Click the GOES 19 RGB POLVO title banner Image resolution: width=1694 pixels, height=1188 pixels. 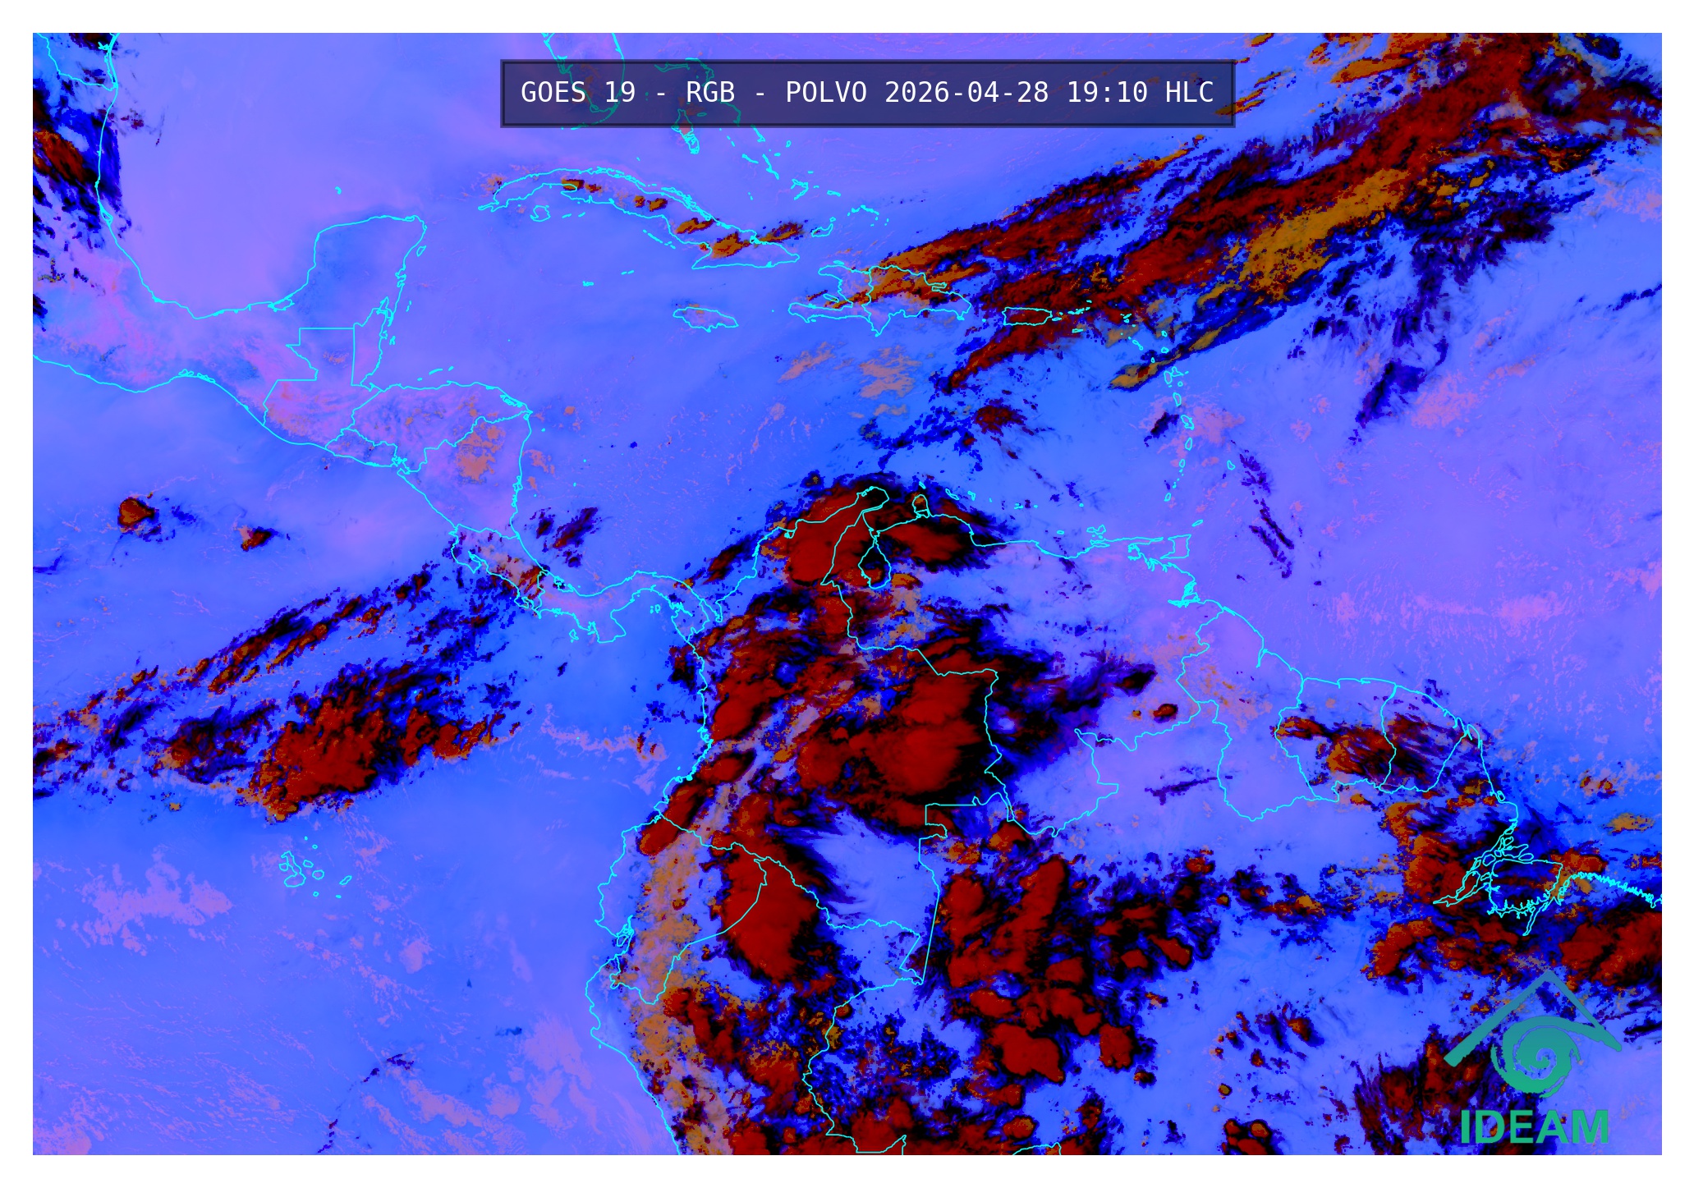867,93
